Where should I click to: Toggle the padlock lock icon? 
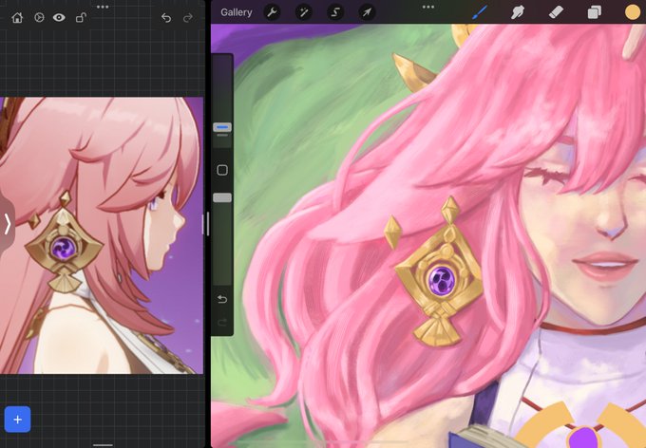click(x=81, y=17)
